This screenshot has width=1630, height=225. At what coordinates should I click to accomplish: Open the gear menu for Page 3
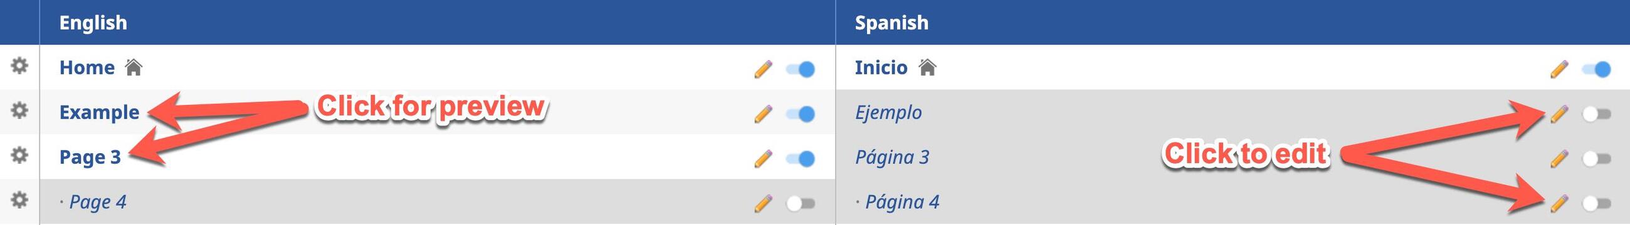[x=19, y=155]
